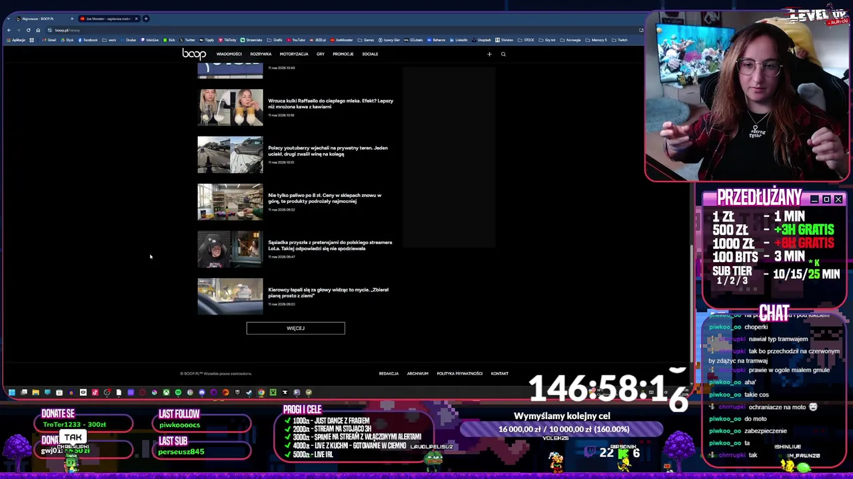The image size is (853, 479).
Task: Open the PROMOCJE menu item
Action: 343,54
